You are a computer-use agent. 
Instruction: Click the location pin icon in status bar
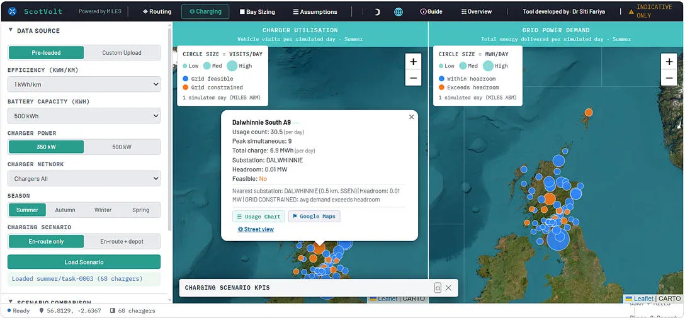(x=42, y=310)
